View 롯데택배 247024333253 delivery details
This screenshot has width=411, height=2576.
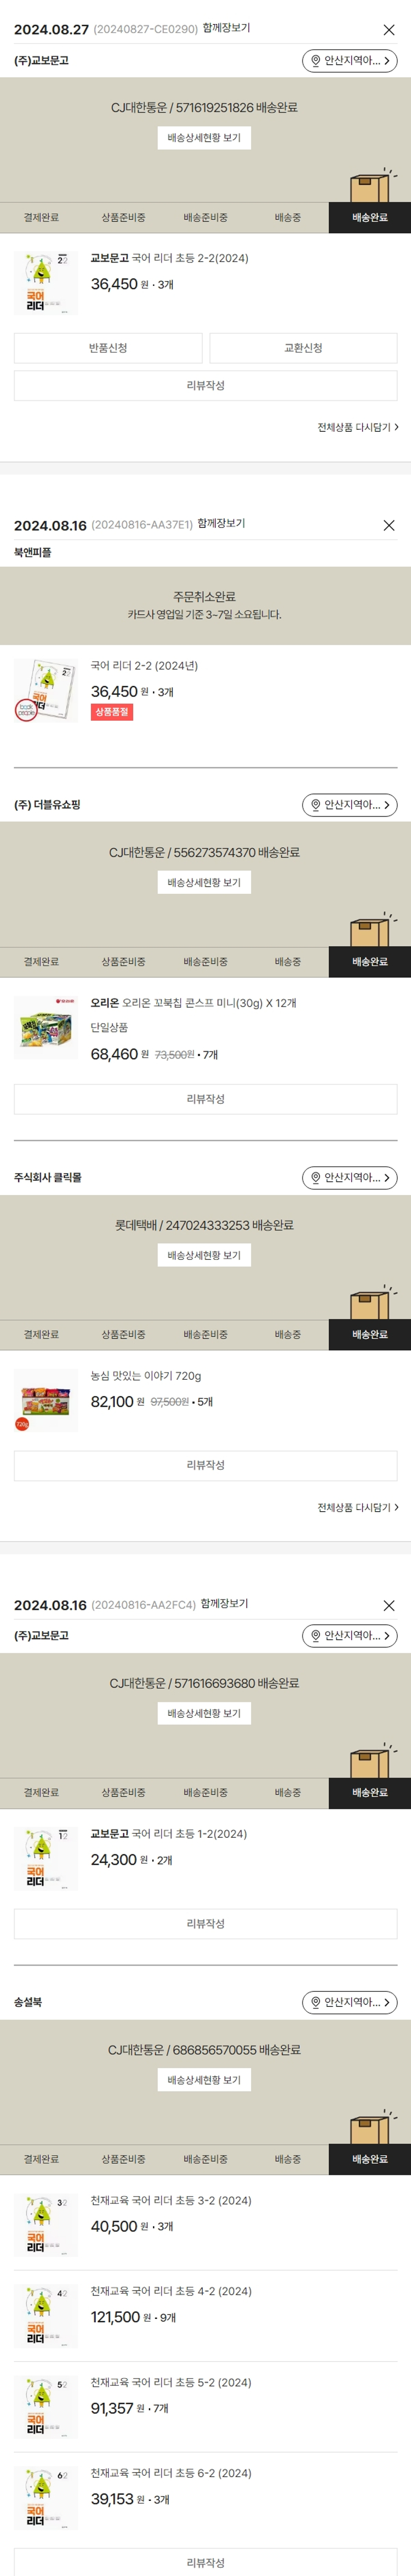click(x=204, y=1255)
